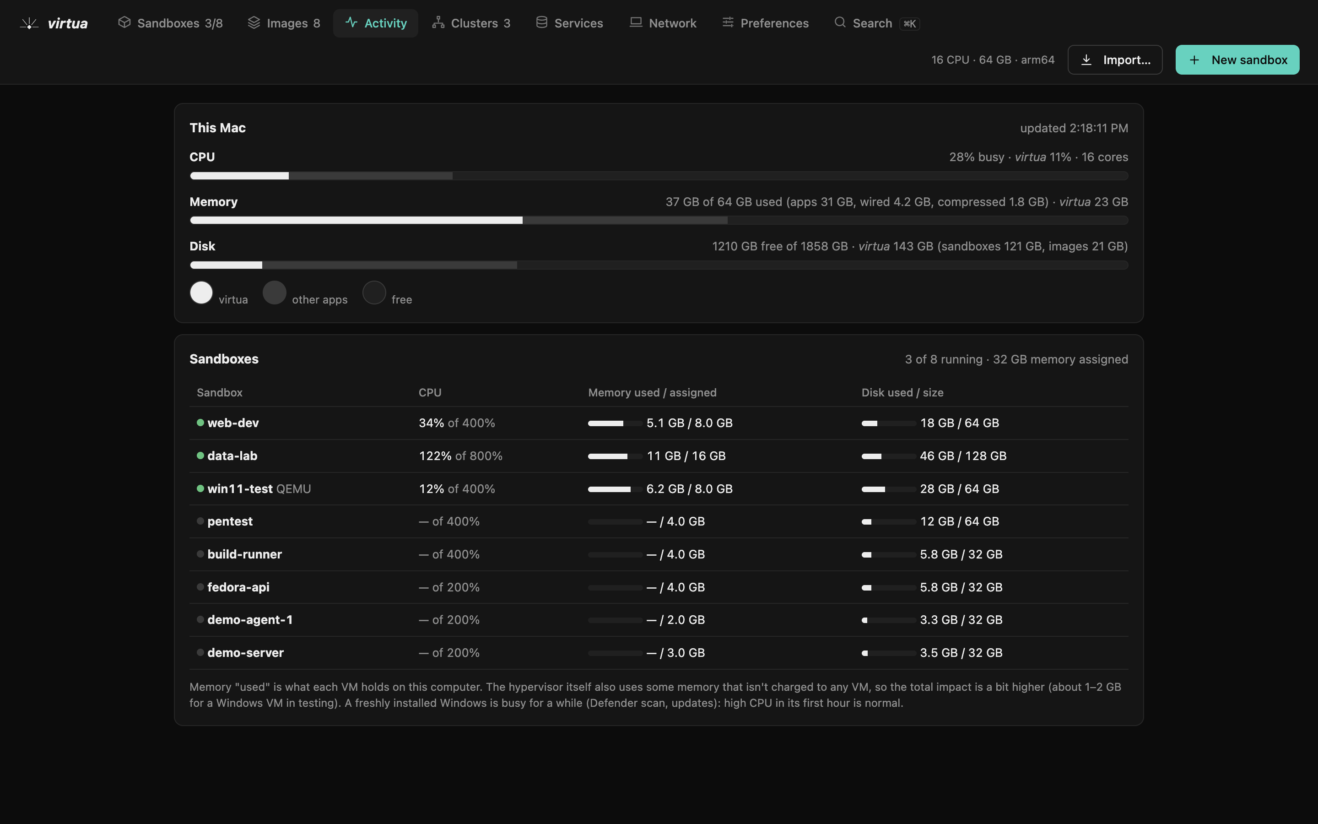The image size is (1318, 824).
Task: Open the Network tab
Action: (663, 23)
